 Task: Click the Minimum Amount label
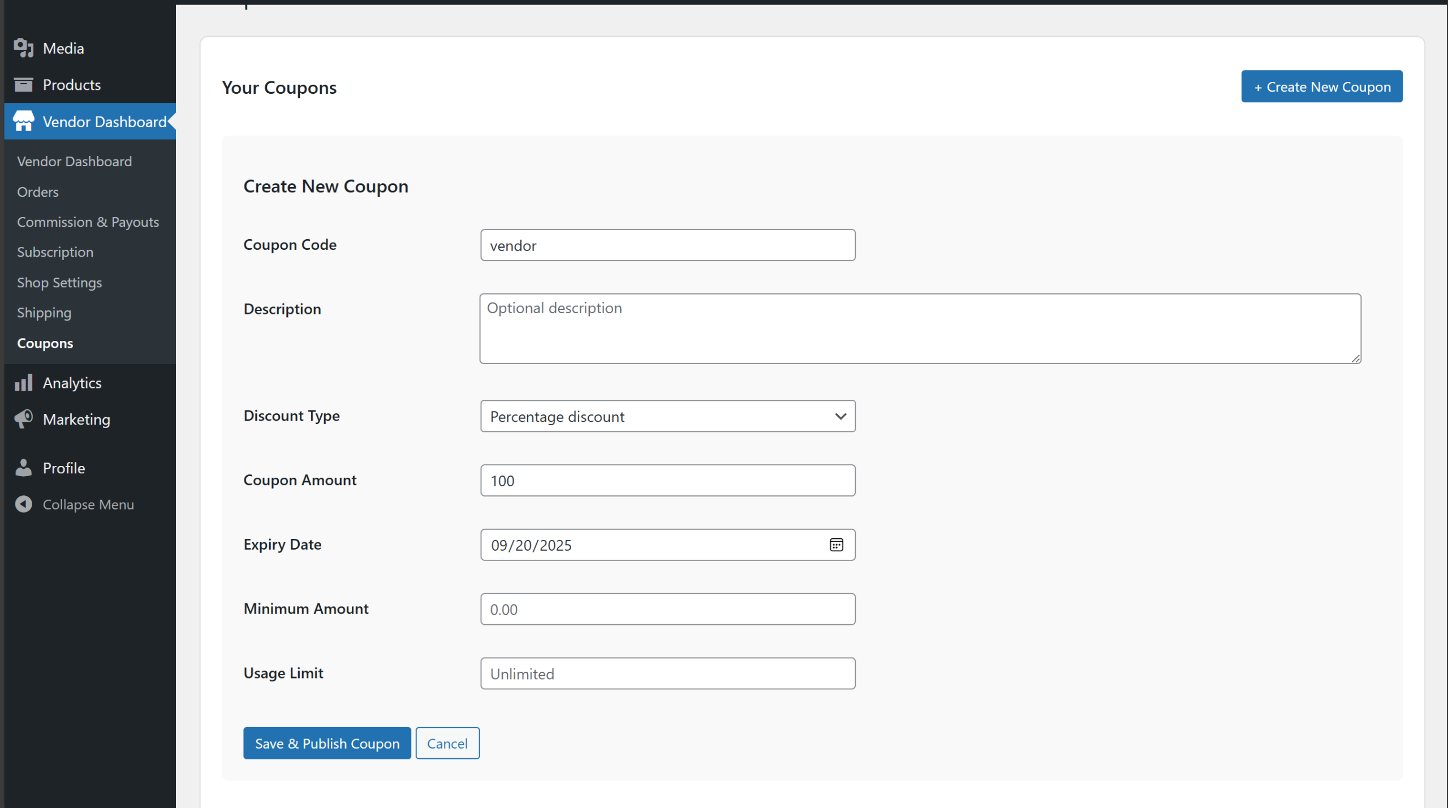pyautogui.click(x=306, y=608)
